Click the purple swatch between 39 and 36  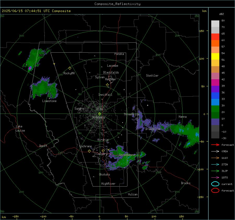215,89
